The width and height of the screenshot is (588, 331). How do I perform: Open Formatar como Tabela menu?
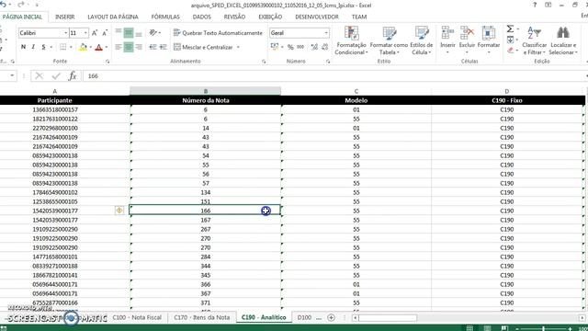tap(389, 40)
